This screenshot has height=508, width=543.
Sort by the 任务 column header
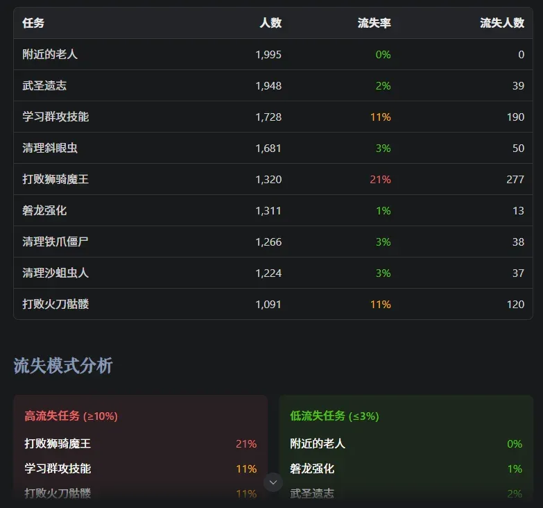tap(33, 23)
